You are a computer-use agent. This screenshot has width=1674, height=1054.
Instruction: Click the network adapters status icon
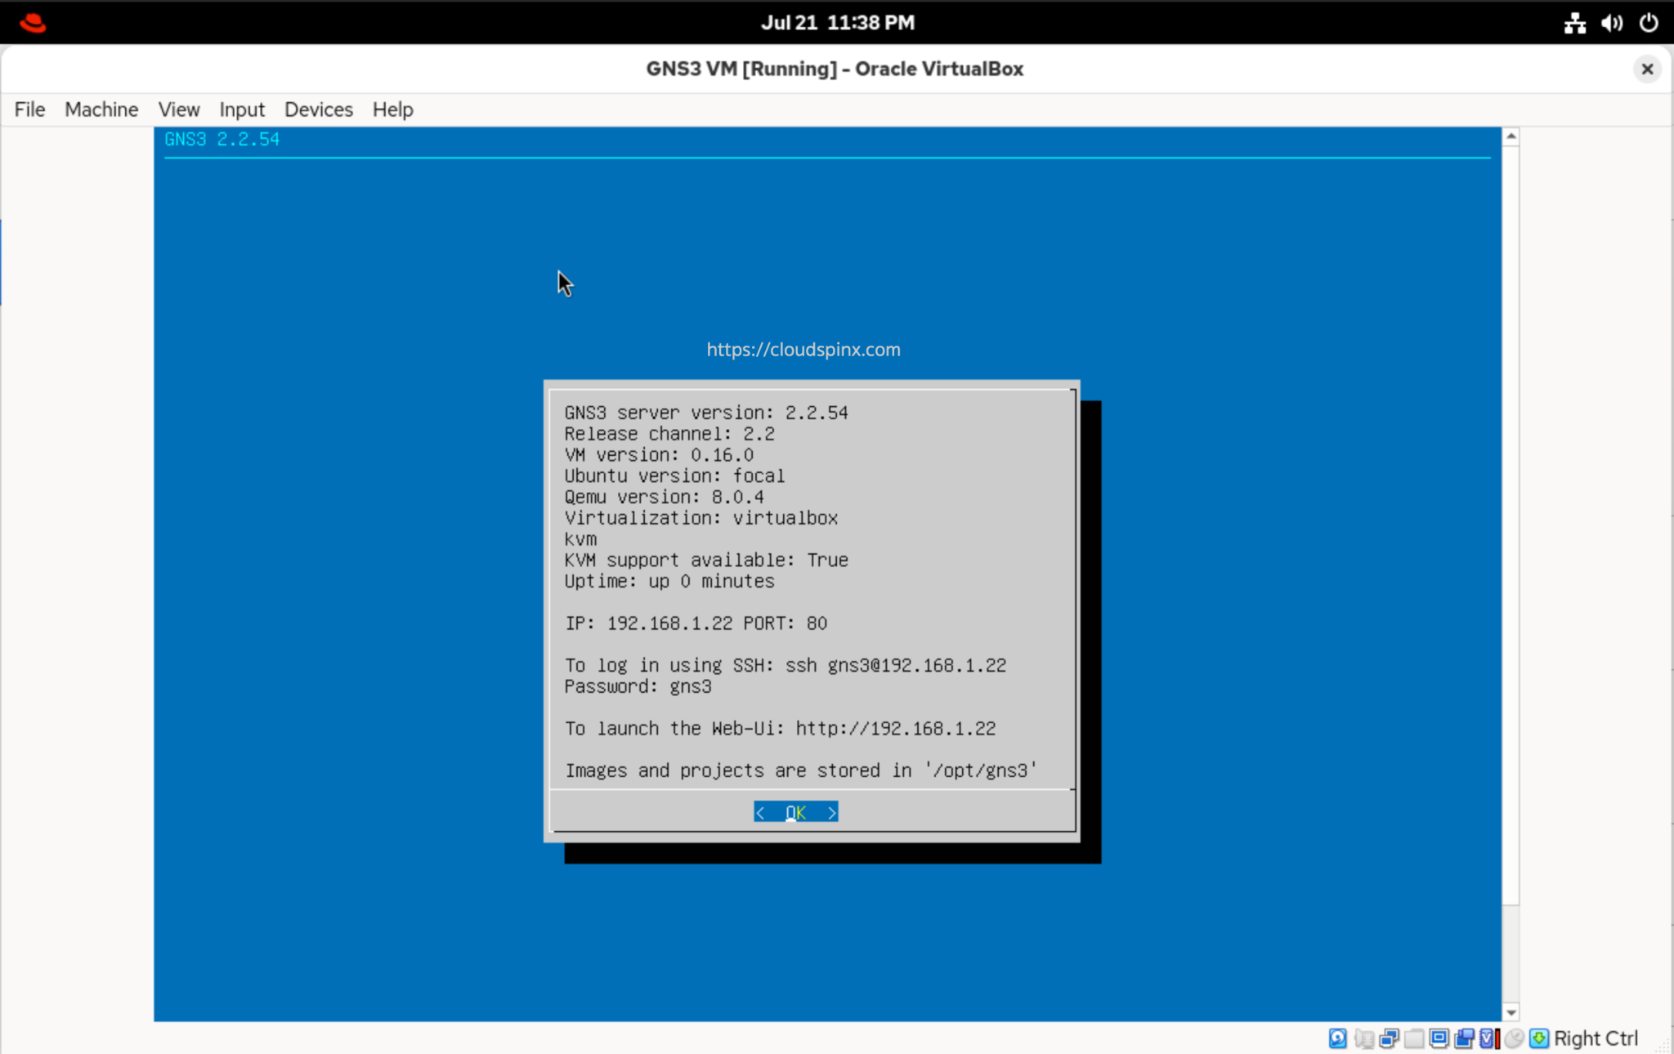click(x=1388, y=1038)
